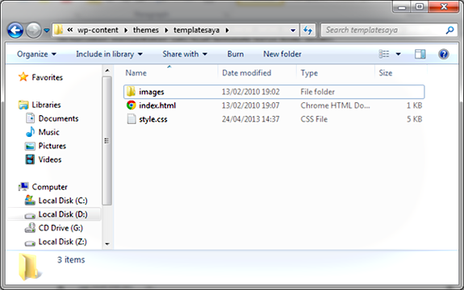Open Local Disk (D:)
Screen dimensions: 464x290
(63, 214)
